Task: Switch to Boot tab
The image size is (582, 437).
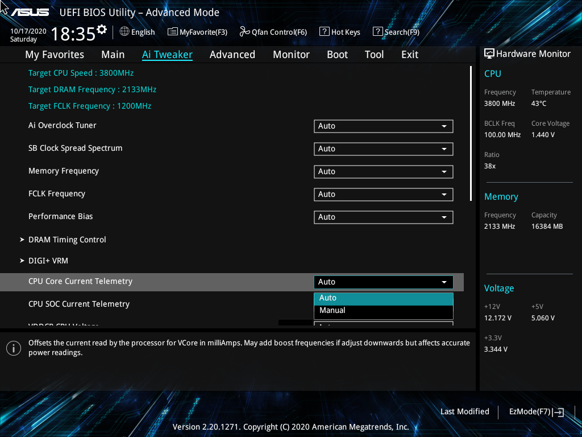Action: tap(337, 55)
